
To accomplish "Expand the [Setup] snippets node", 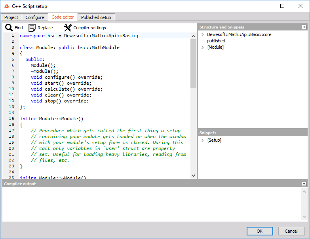I will [x=202, y=140].
